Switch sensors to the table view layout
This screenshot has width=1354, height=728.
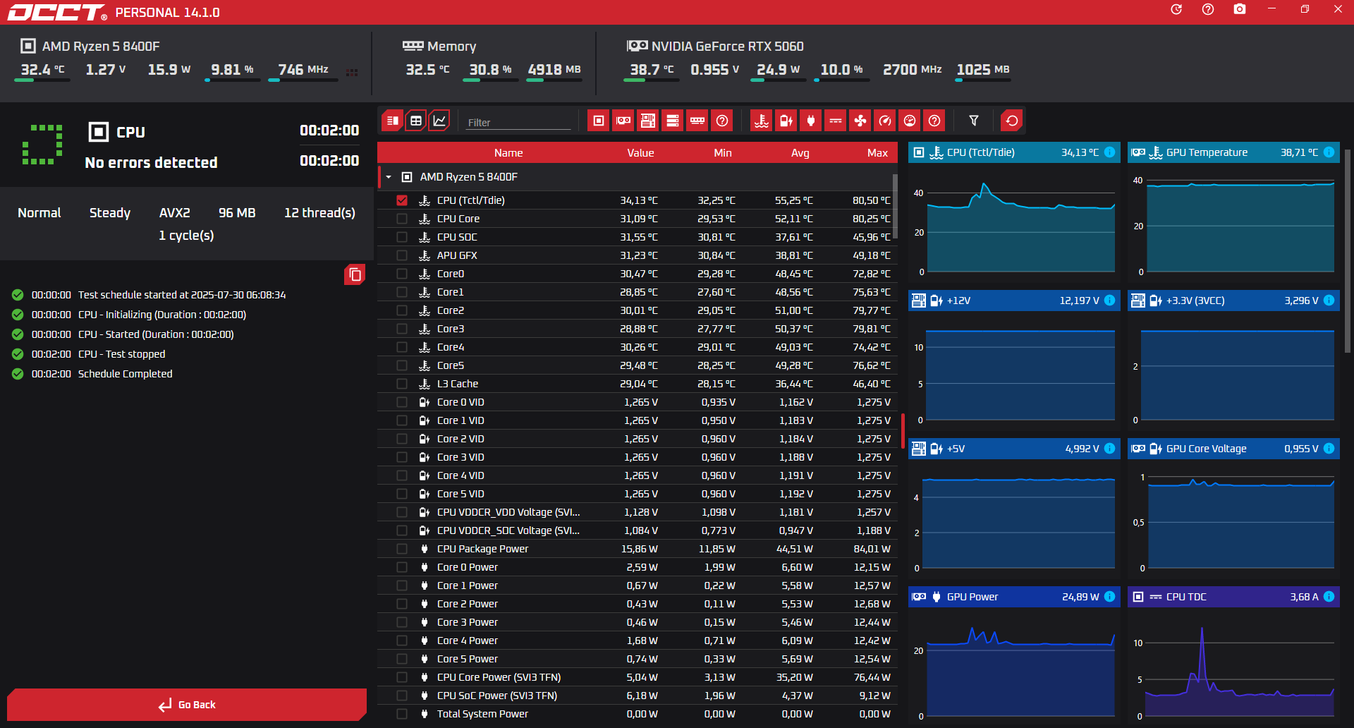tap(416, 121)
